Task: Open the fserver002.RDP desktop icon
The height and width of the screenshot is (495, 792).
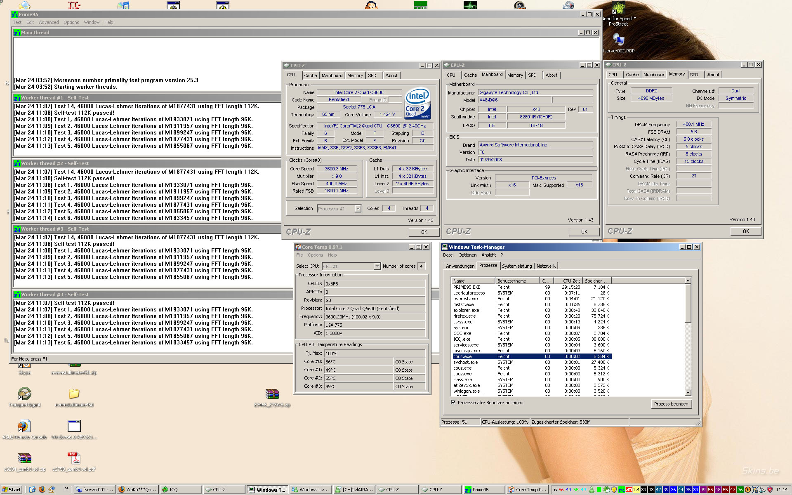Action: point(618,40)
